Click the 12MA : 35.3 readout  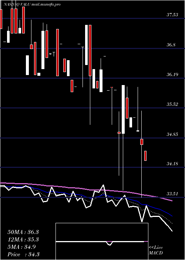[23, 240]
